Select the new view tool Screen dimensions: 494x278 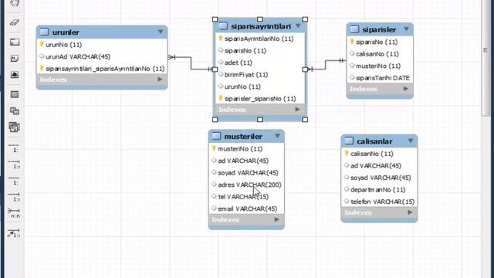click(14, 110)
